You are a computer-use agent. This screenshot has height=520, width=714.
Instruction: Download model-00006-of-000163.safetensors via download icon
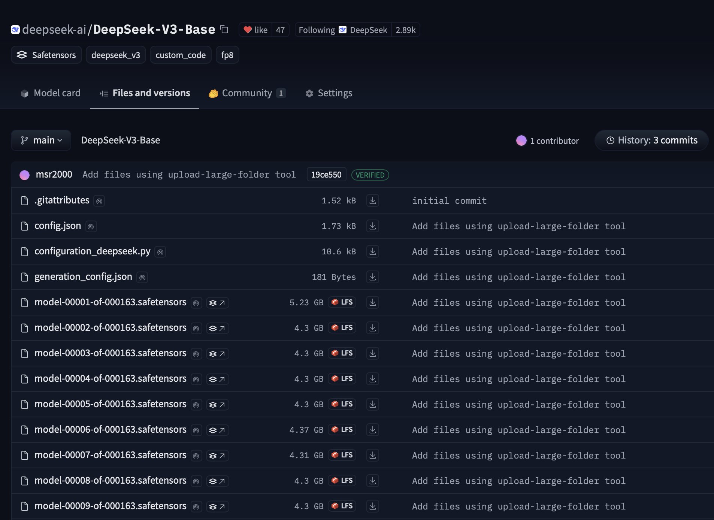click(x=373, y=430)
